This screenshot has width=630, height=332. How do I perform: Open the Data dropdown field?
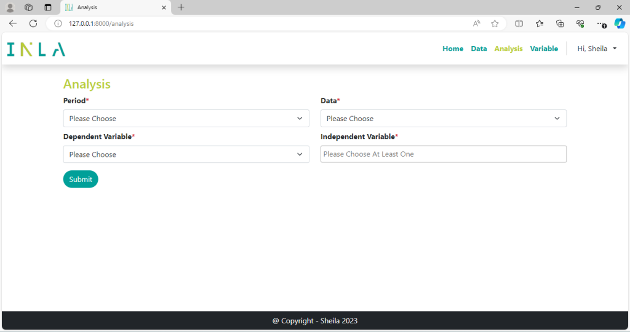(444, 119)
